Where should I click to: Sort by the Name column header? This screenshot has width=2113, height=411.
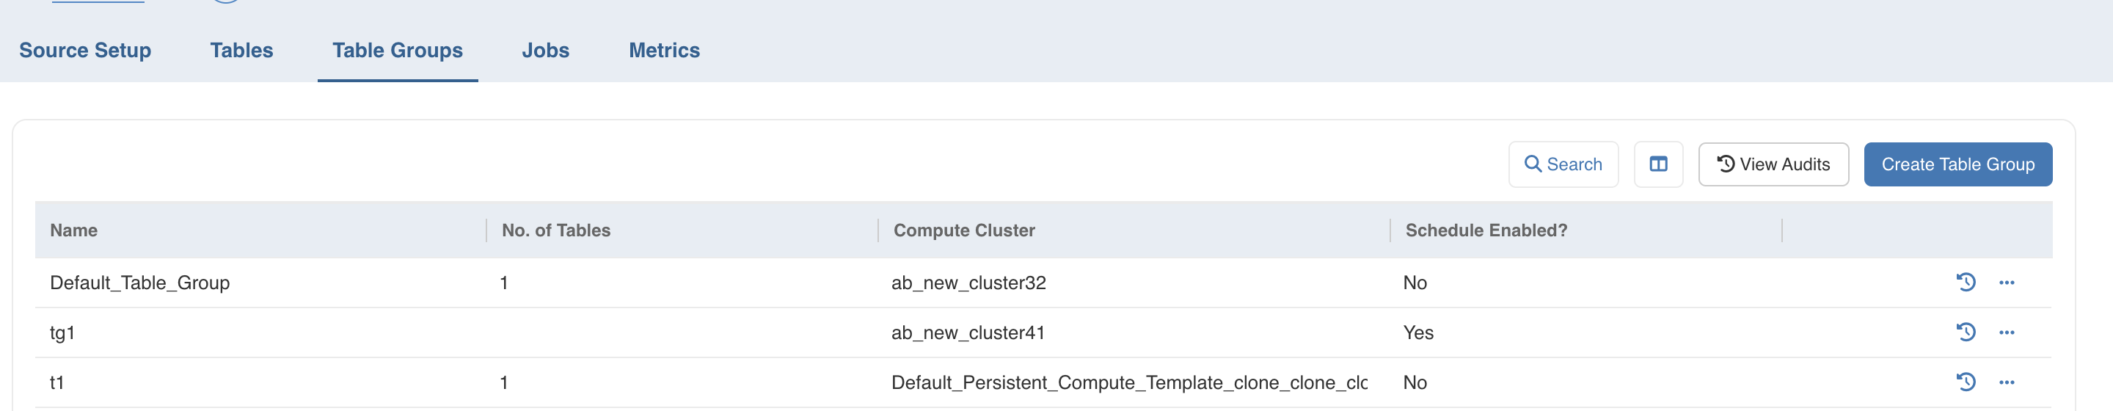74,230
